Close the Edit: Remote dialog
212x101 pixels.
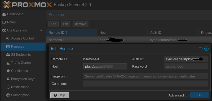pyautogui.click(x=206, y=49)
